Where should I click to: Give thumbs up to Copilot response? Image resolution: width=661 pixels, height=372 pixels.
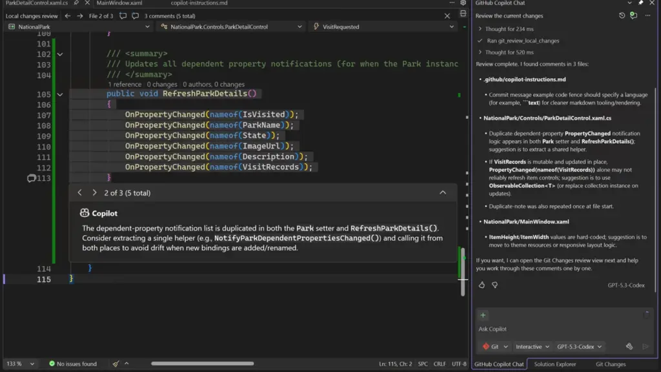482,285
